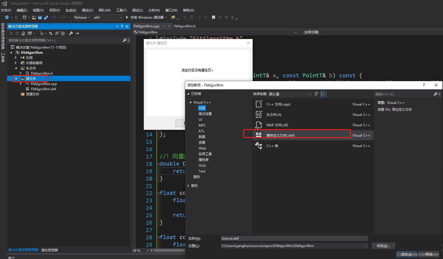Open properties with the wrench icon

71,33
